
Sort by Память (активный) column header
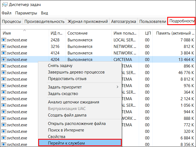click(173, 33)
